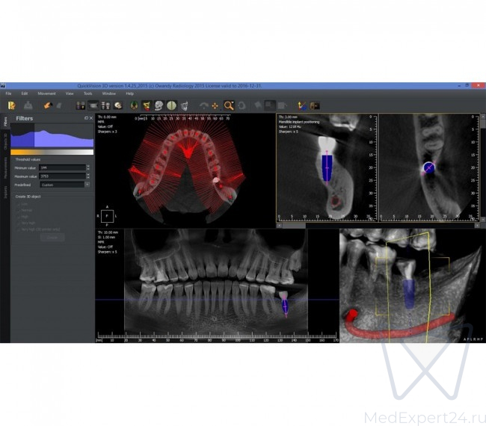This screenshot has height=426, width=486.
Task: Click the orange threshold gradient bar
Action: (52, 152)
